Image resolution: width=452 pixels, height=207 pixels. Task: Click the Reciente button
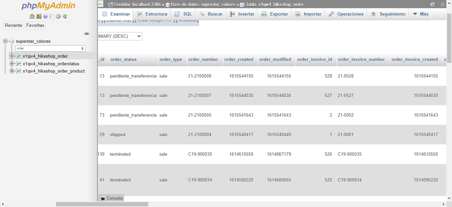pyautogui.click(x=14, y=25)
